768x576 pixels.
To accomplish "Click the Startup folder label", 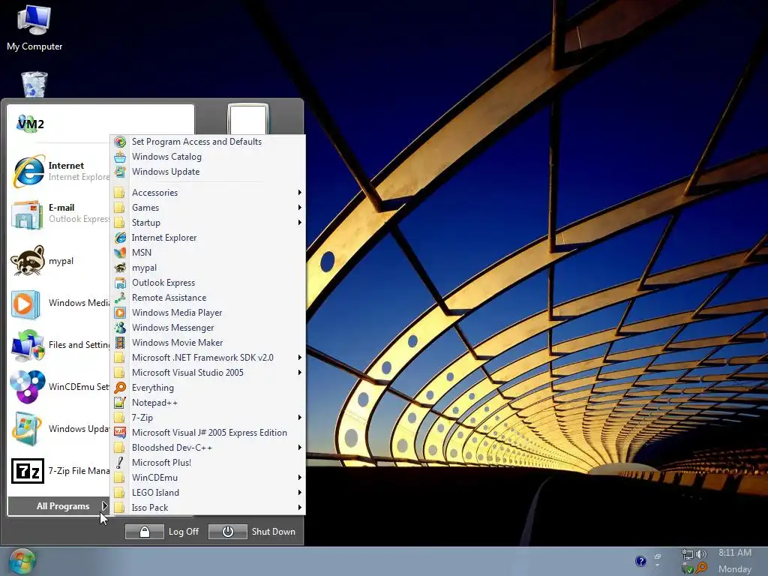I will pos(146,223).
